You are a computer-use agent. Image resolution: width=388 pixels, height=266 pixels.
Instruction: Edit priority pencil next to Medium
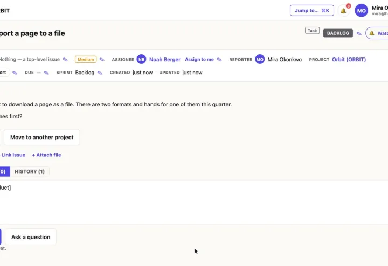102,60
